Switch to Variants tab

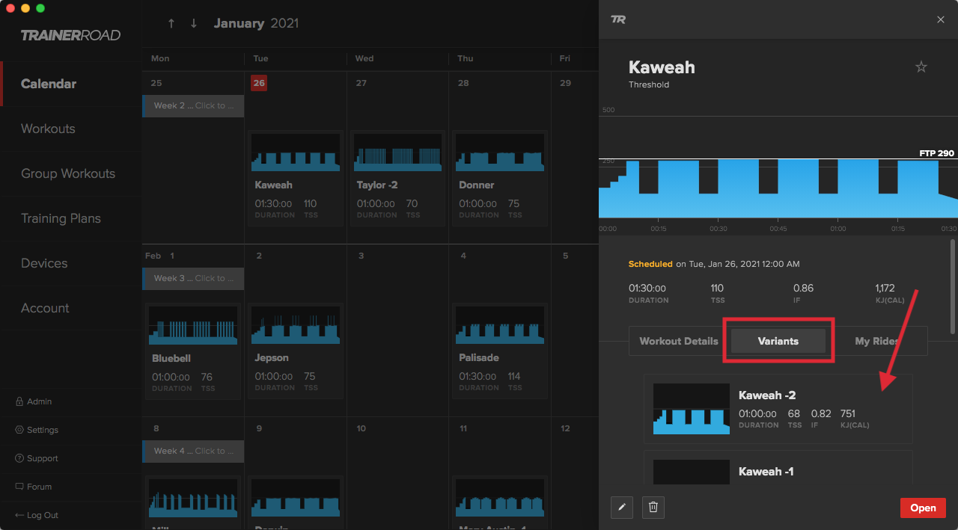point(778,341)
